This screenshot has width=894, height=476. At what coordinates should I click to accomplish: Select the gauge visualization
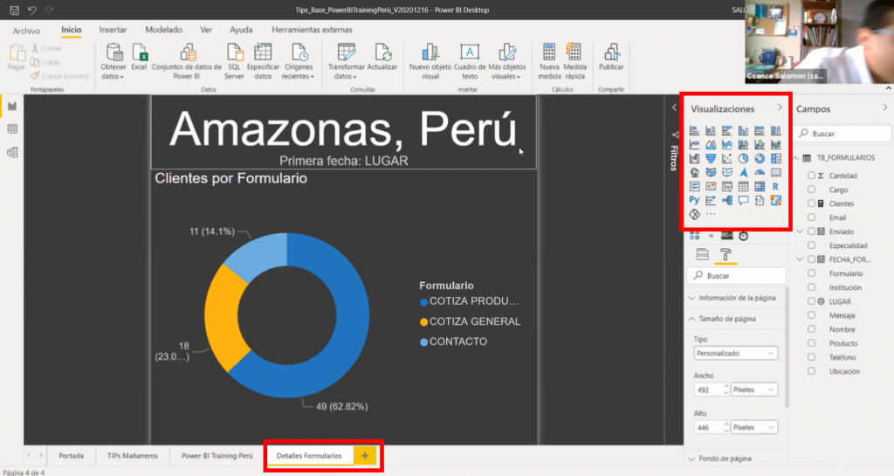click(760, 172)
